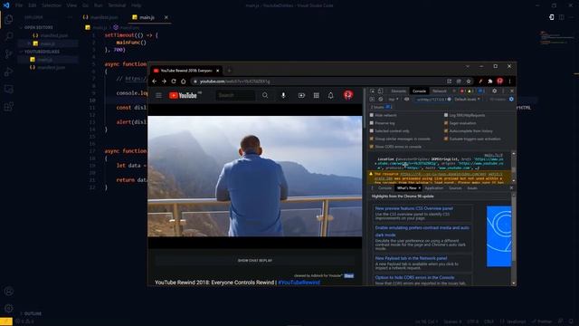Viewport: 579px width, 326px height.
Task: Toggle Autocomplete from history checkbox
Action: click(446, 130)
